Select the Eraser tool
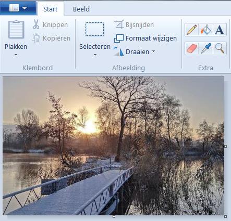 (191, 48)
